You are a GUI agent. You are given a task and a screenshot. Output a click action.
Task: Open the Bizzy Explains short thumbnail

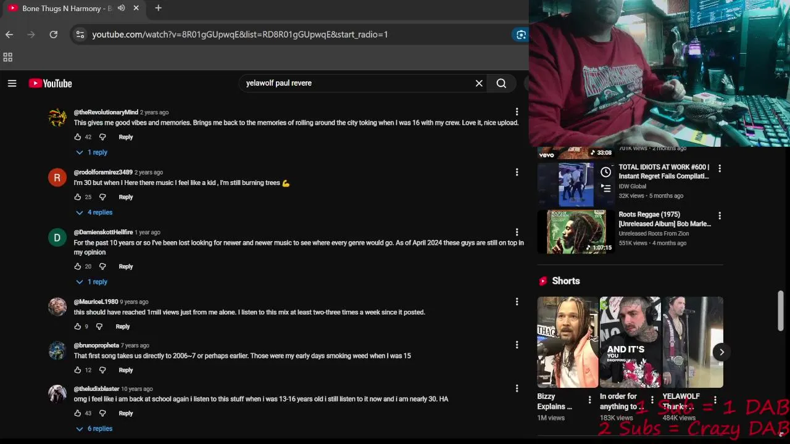pos(567,342)
